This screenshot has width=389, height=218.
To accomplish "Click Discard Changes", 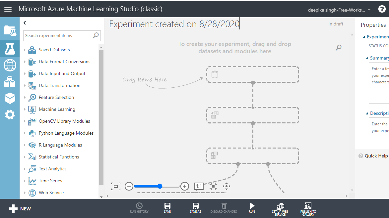I will 224,208.
